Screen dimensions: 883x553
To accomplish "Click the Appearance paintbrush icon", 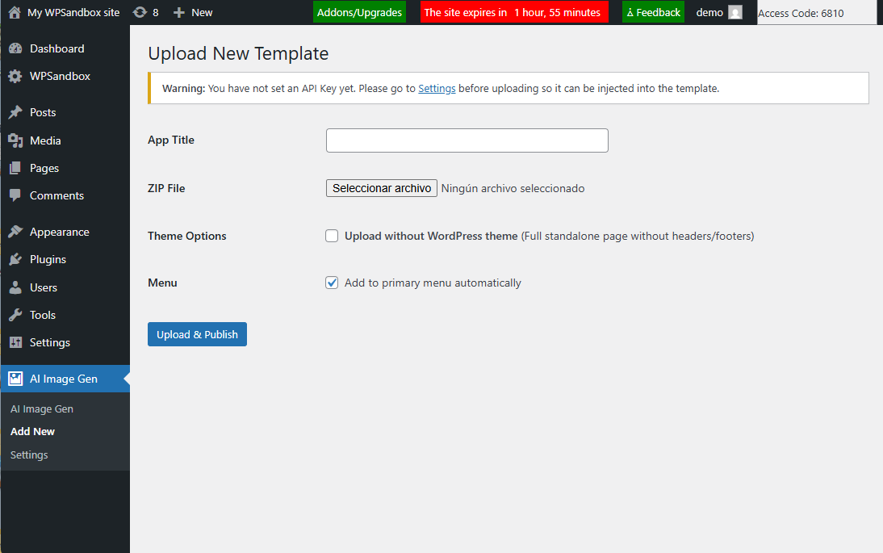I will (x=15, y=232).
